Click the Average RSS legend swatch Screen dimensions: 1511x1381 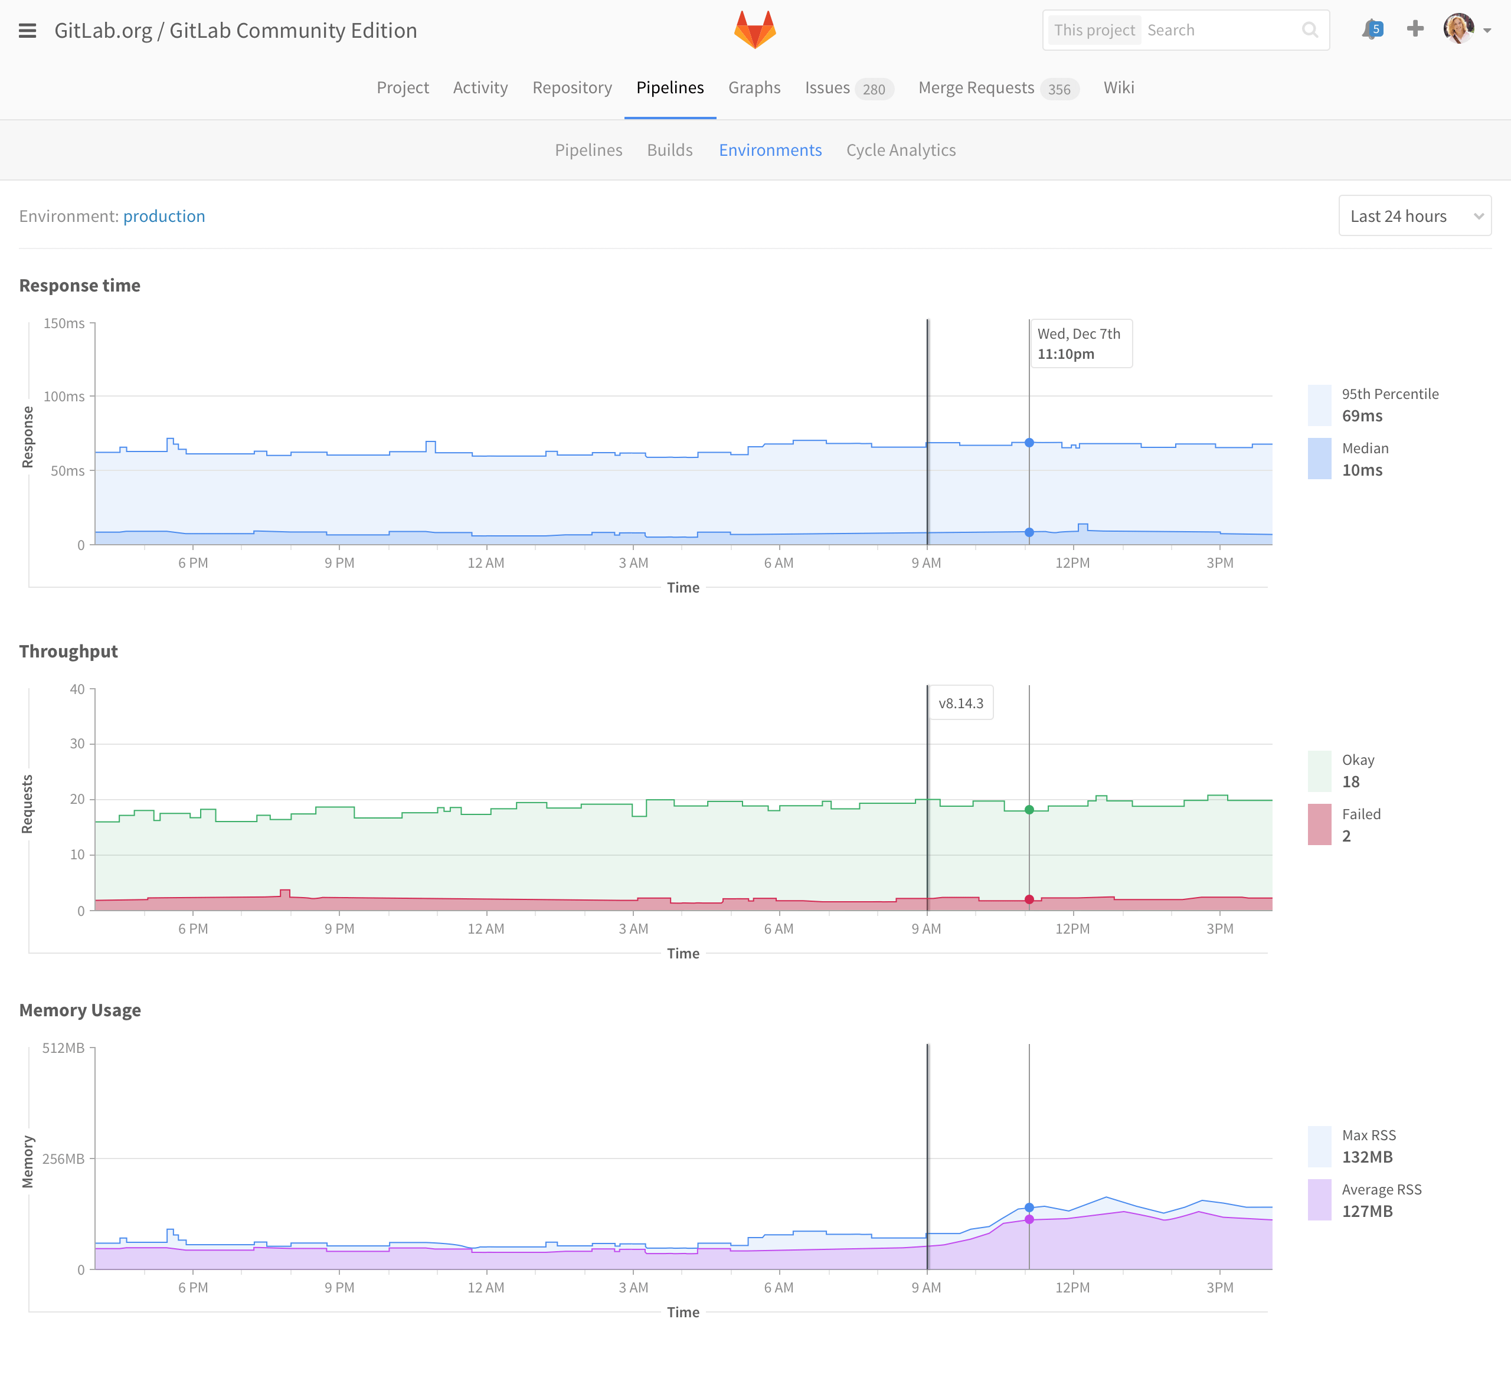pyautogui.click(x=1319, y=1200)
